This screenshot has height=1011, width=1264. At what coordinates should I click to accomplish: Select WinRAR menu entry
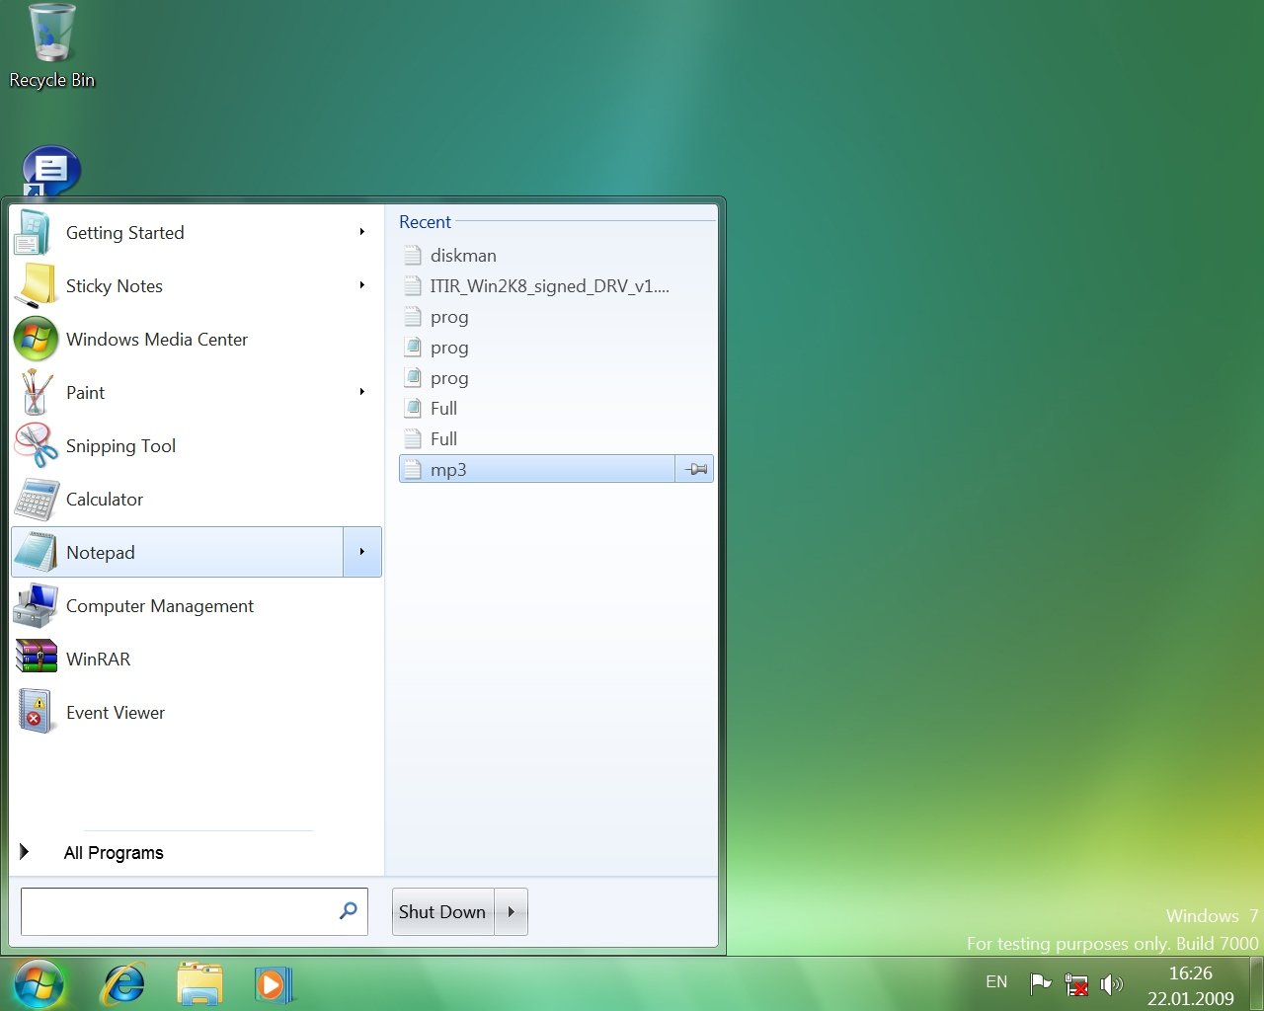click(x=196, y=660)
